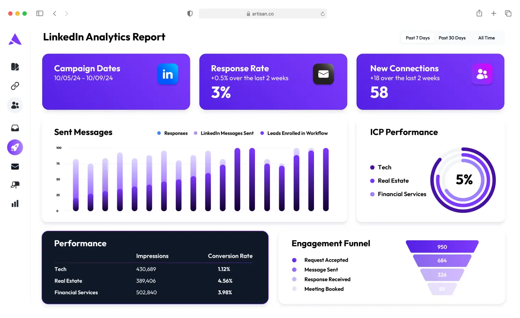Toggle LinkedIn Messages Sent legend series
Image resolution: width=520 pixels, height=318 pixels.
coord(224,133)
